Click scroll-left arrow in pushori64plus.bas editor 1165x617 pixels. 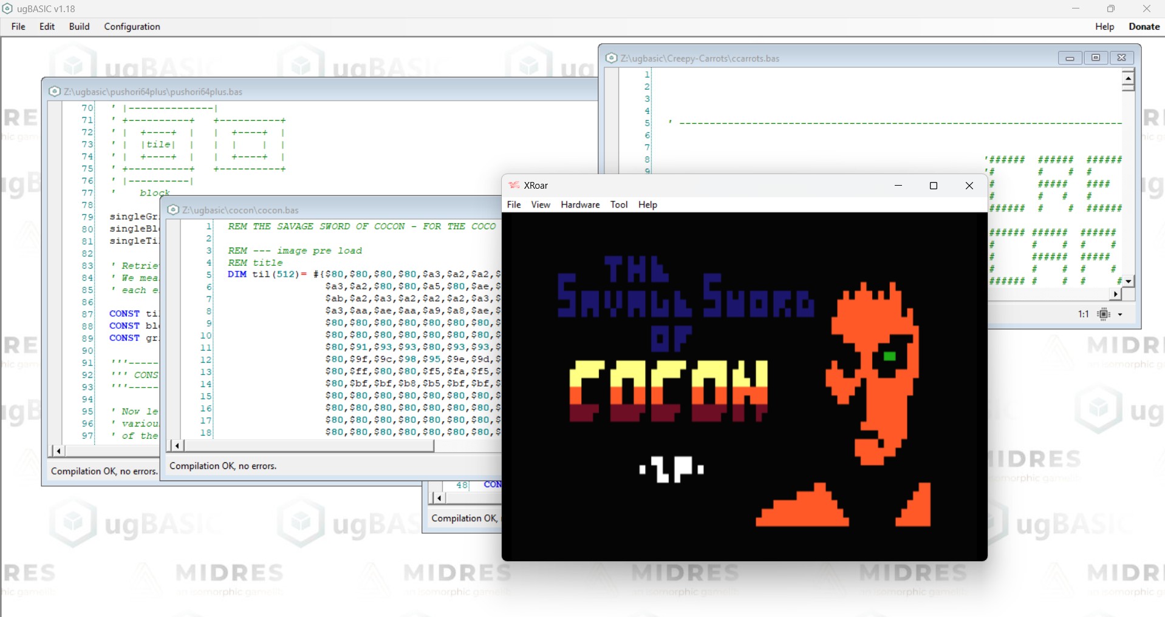coord(58,451)
